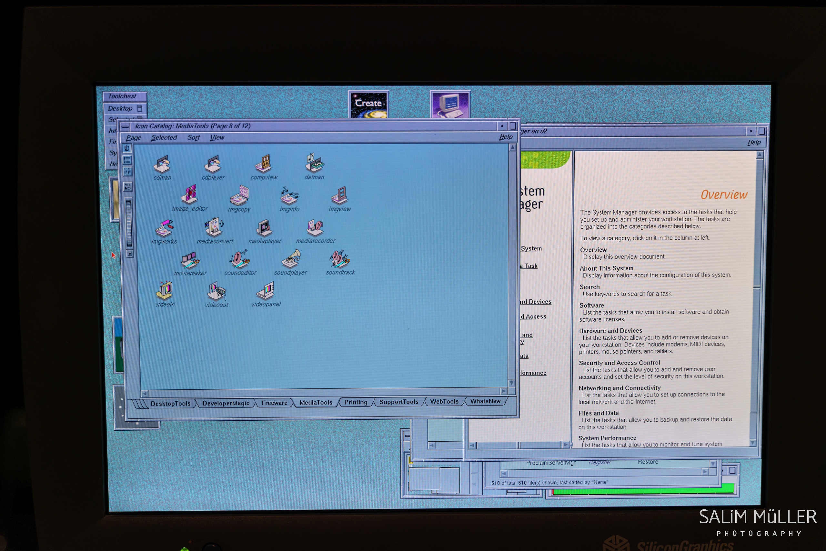
Task: Select the videopanel icon
Action: (266, 291)
